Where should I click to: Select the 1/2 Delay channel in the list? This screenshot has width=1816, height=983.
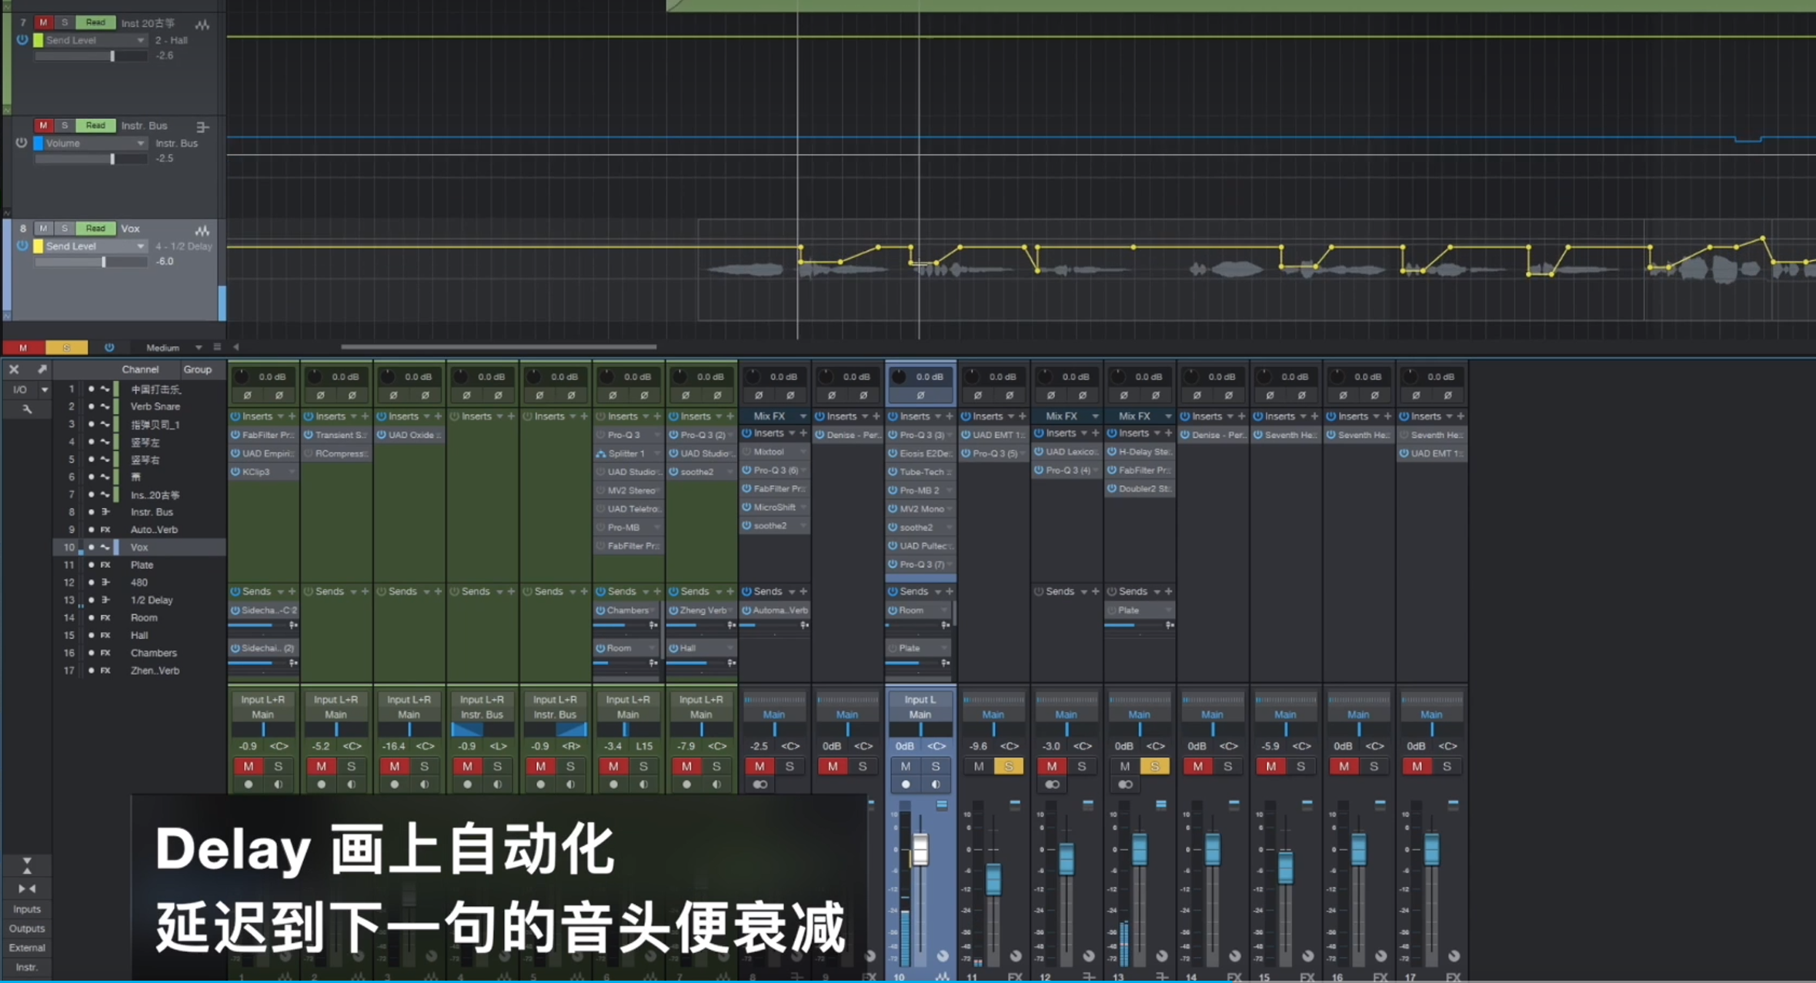click(x=152, y=600)
